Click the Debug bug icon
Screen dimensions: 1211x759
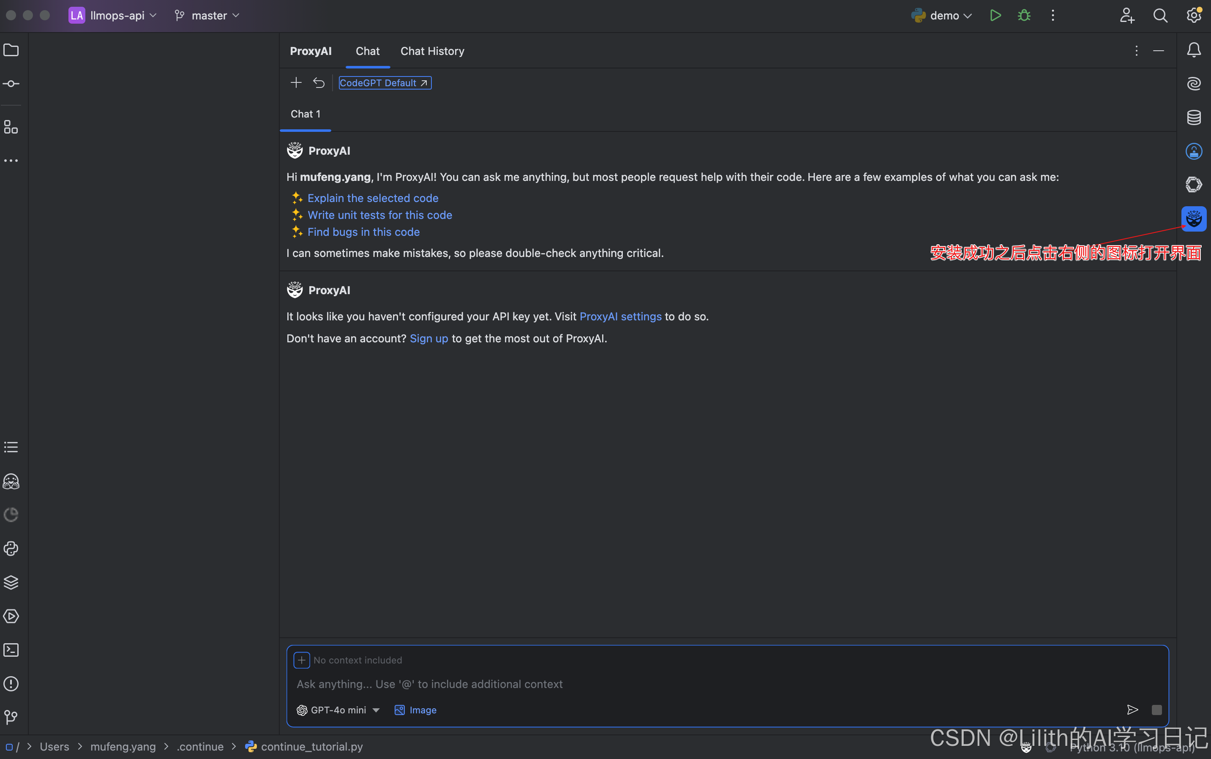tap(1024, 16)
